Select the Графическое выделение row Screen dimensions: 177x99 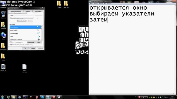click(25, 40)
